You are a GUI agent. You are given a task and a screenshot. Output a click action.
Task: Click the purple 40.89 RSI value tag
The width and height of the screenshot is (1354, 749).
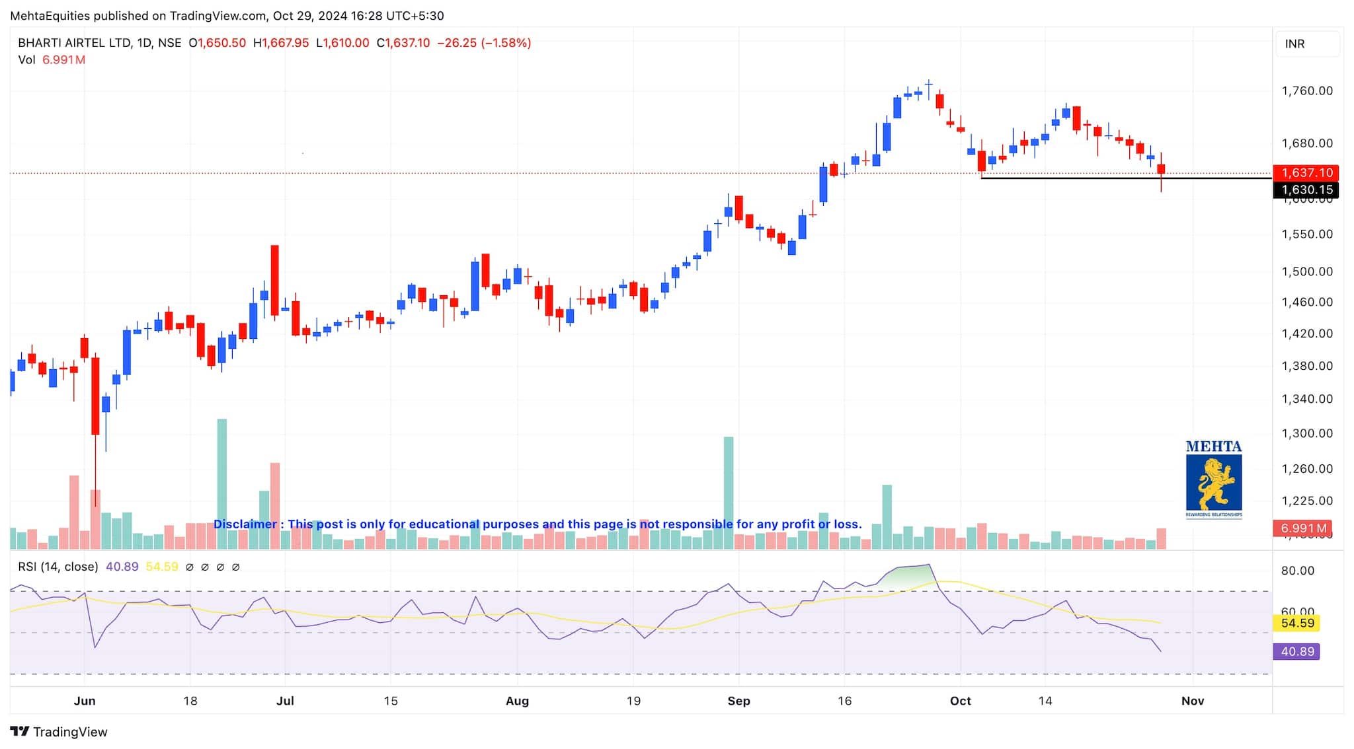point(1296,652)
